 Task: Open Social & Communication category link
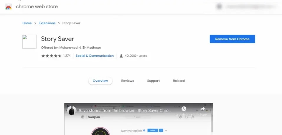[x=95, y=56]
